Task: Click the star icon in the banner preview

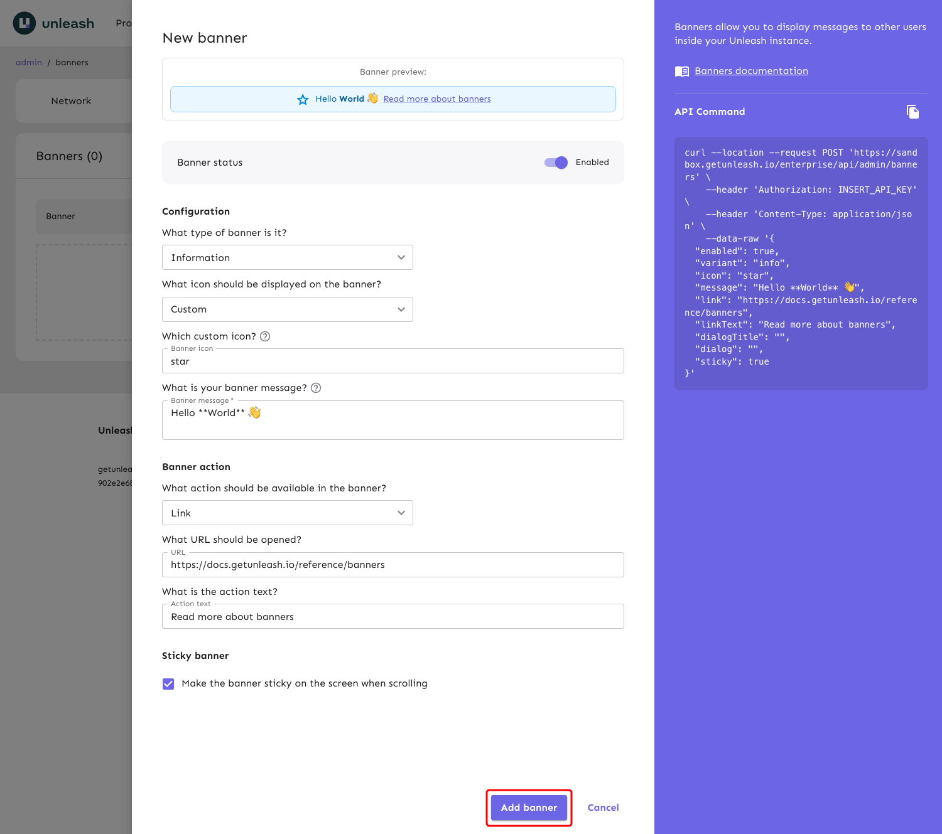Action: point(303,99)
